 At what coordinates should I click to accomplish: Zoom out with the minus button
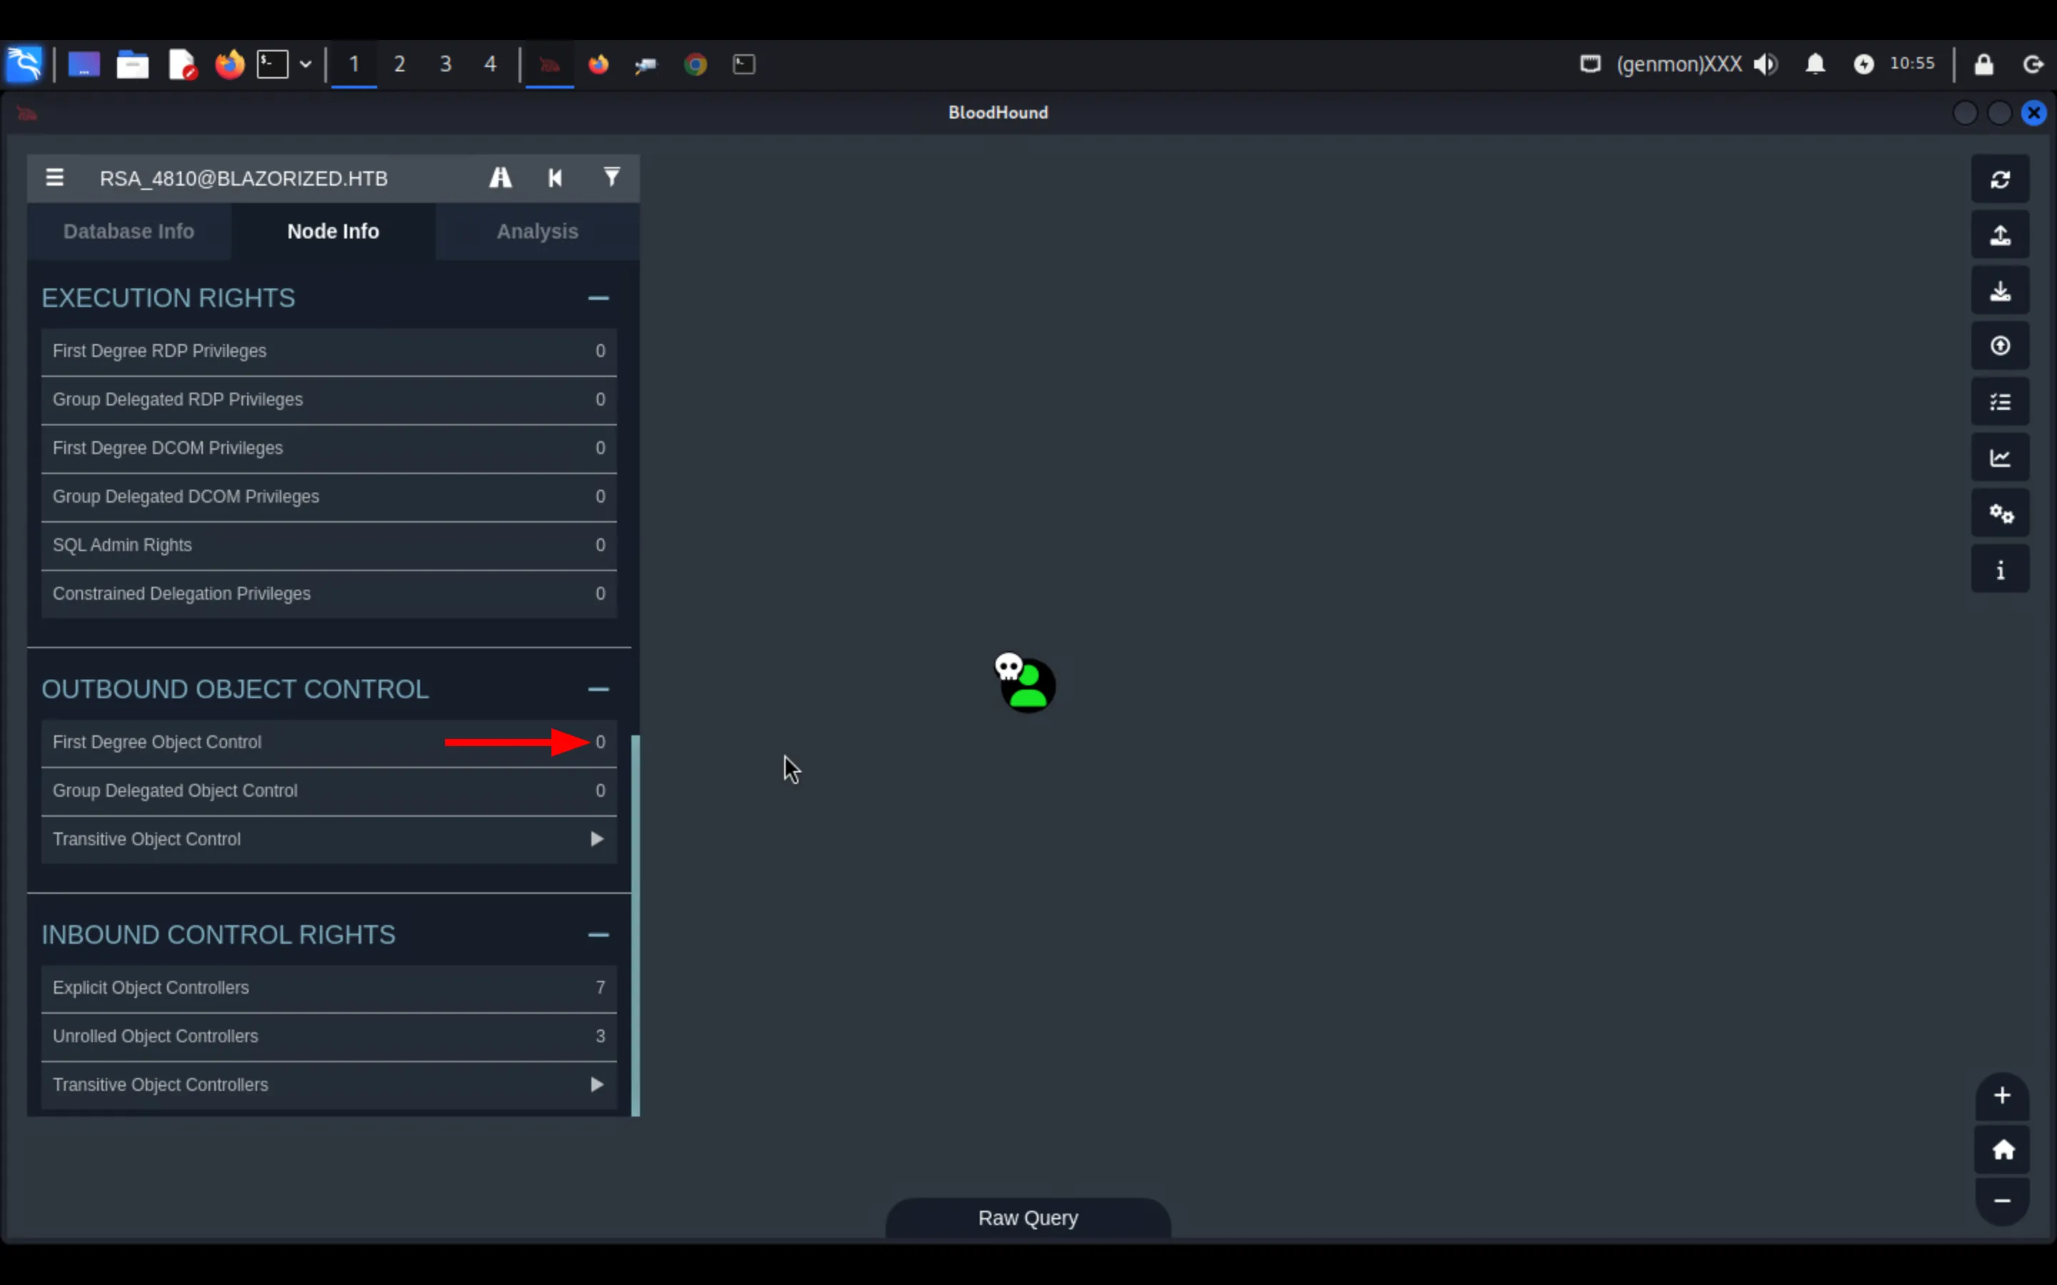2002,1201
